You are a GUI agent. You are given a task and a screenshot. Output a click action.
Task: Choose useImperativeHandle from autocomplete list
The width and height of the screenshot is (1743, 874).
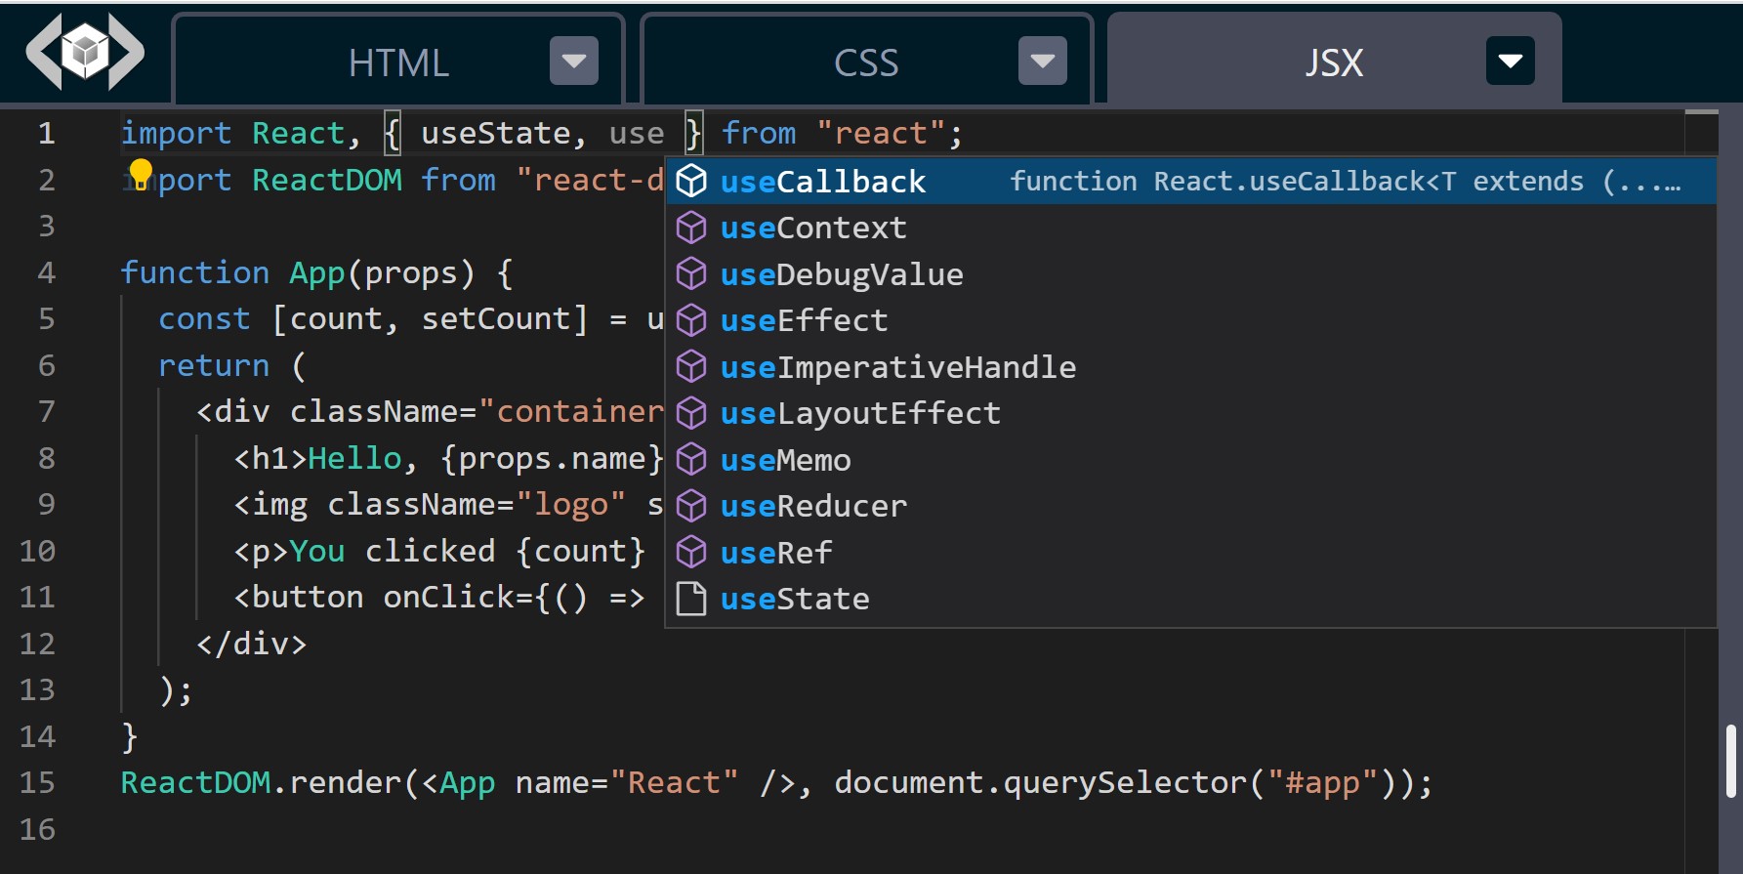coord(897,367)
